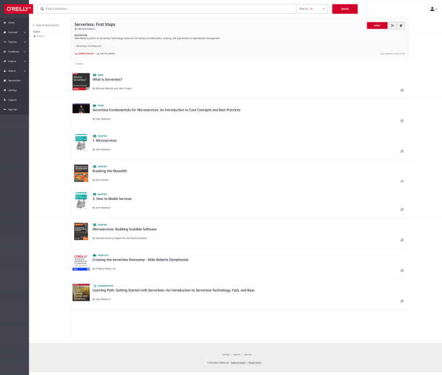Screen dimensions: 442x375
Task: Click the footer Settings link
Action: (226, 355)
